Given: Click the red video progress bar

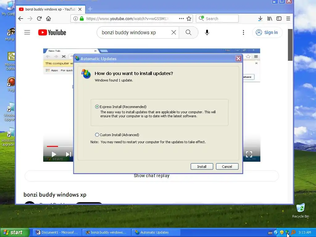Looking at the screenshot, I should pyautogui.click(x=52, y=146).
